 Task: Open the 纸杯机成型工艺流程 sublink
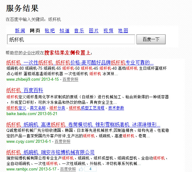pos(87,108)
